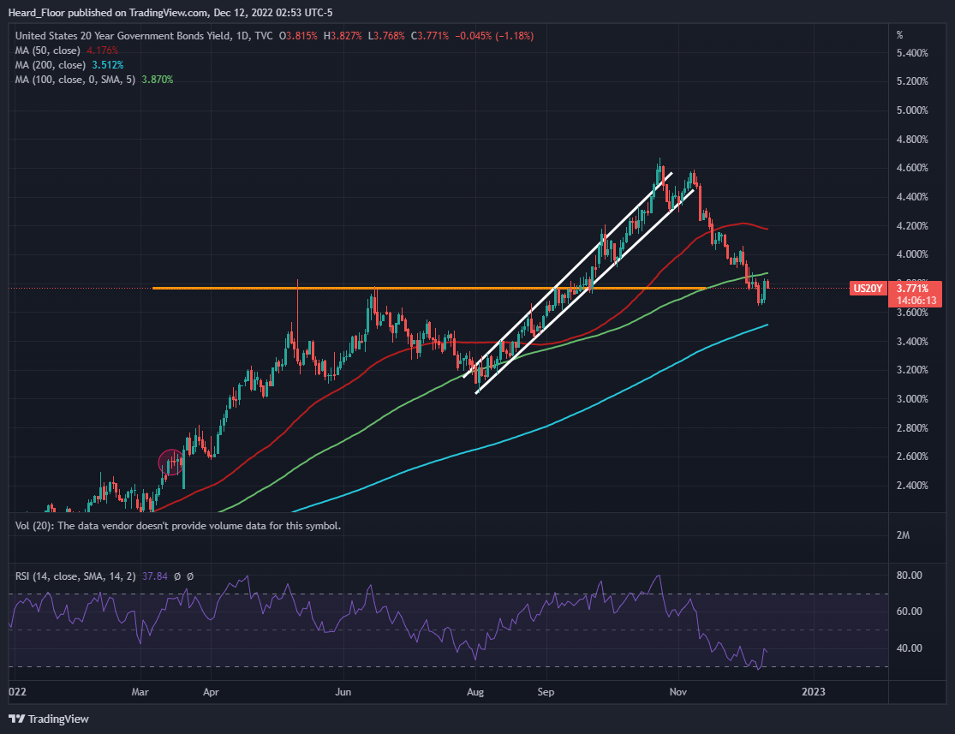Viewport: 955px width, 734px height.
Task: Click the 'RSI (14, close, SMA, 14, 2)' legend
Action: pyautogui.click(x=75, y=576)
